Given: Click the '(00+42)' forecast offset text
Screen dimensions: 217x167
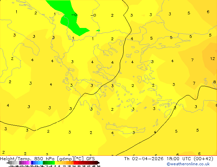Looking at the screenshot, I should click(x=203, y=159).
